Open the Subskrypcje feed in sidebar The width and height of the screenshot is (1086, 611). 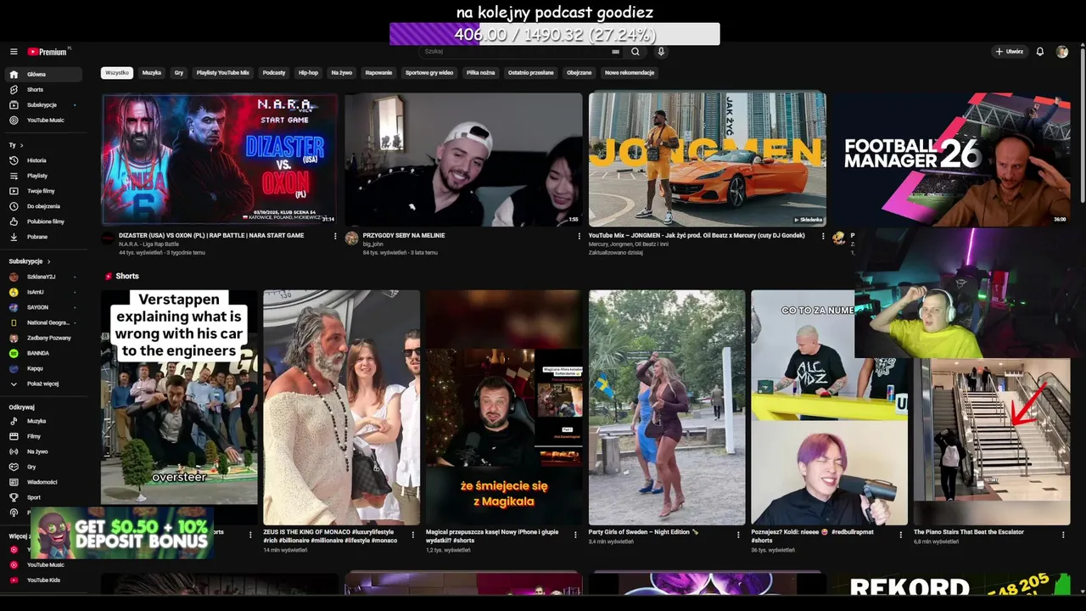(42, 105)
